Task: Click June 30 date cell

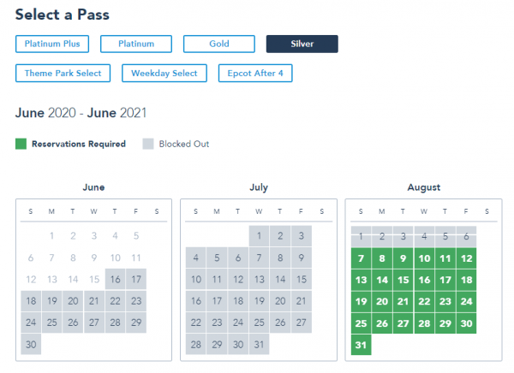Action: pos(32,346)
